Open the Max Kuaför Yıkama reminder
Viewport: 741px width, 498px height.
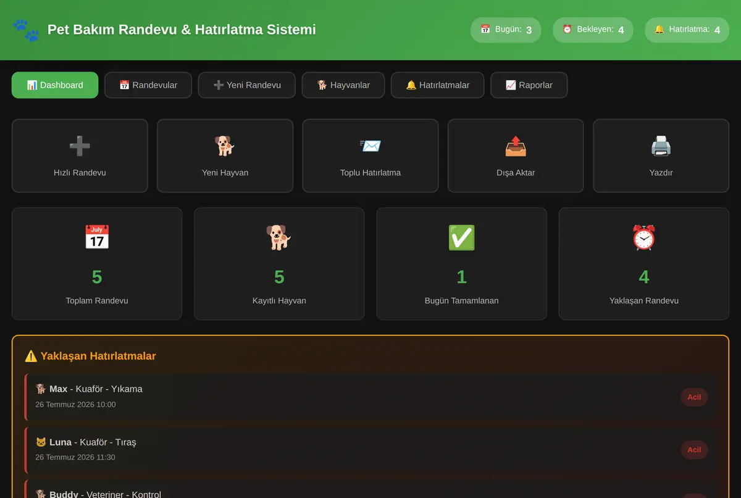pos(371,397)
